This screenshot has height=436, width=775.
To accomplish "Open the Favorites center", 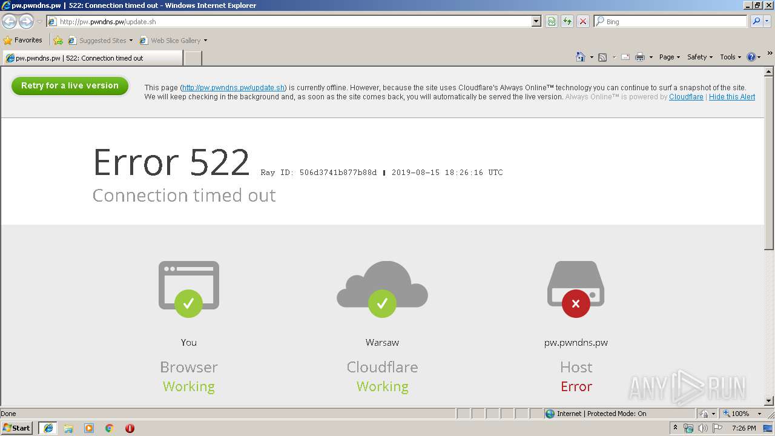I will tap(23, 40).
